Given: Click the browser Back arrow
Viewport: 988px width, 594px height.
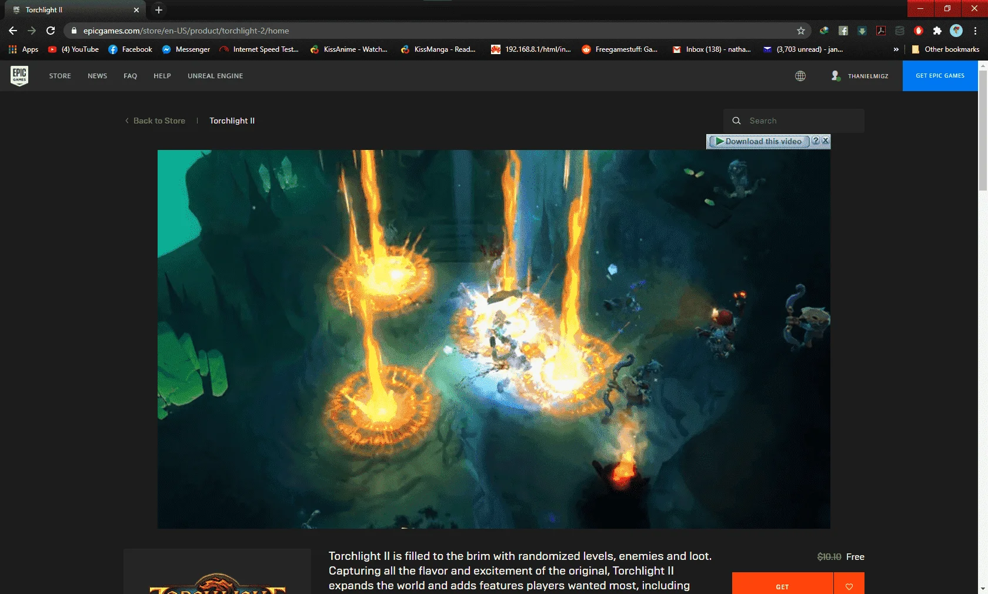Looking at the screenshot, I should tap(13, 31).
